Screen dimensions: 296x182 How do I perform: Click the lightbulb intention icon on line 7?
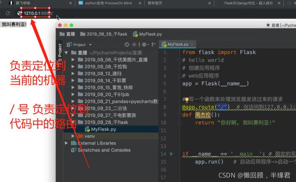187,100
